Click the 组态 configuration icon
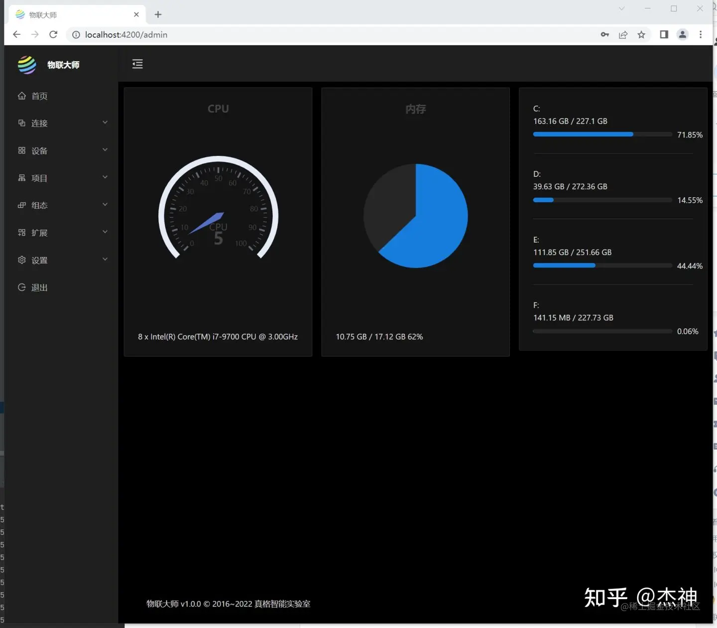This screenshot has width=717, height=628. [22, 205]
